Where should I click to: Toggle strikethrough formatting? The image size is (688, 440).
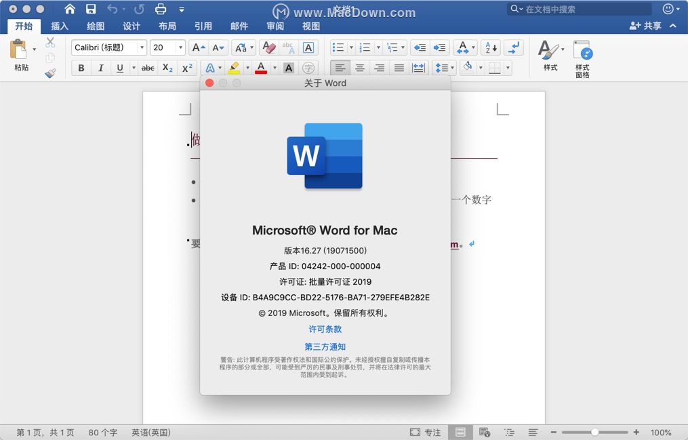pyautogui.click(x=148, y=68)
